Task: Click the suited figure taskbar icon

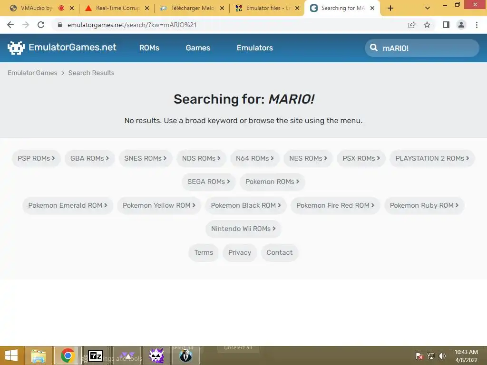Action: (x=186, y=355)
